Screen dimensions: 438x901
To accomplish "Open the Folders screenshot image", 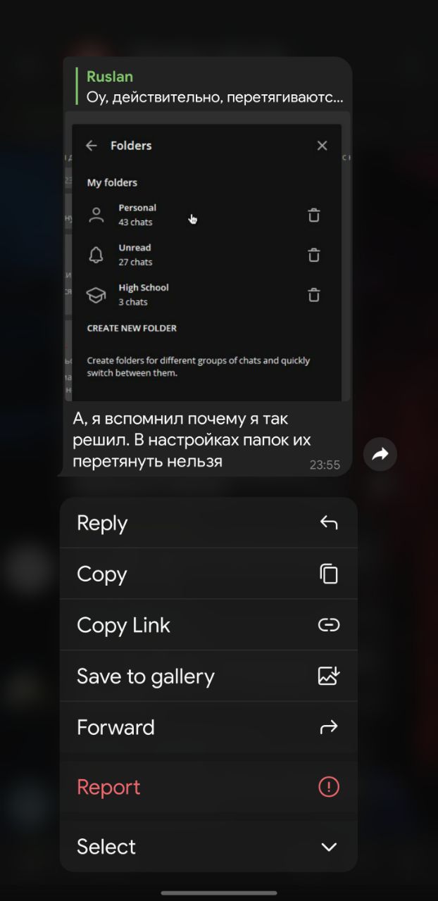I will (x=207, y=256).
